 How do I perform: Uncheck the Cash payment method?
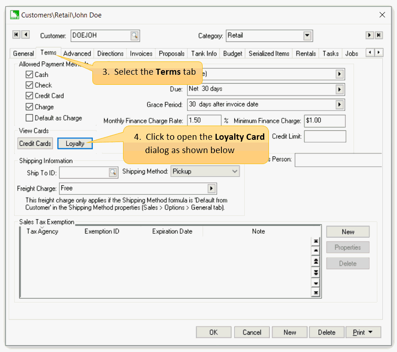pyautogui.click(x=30, y=74)
